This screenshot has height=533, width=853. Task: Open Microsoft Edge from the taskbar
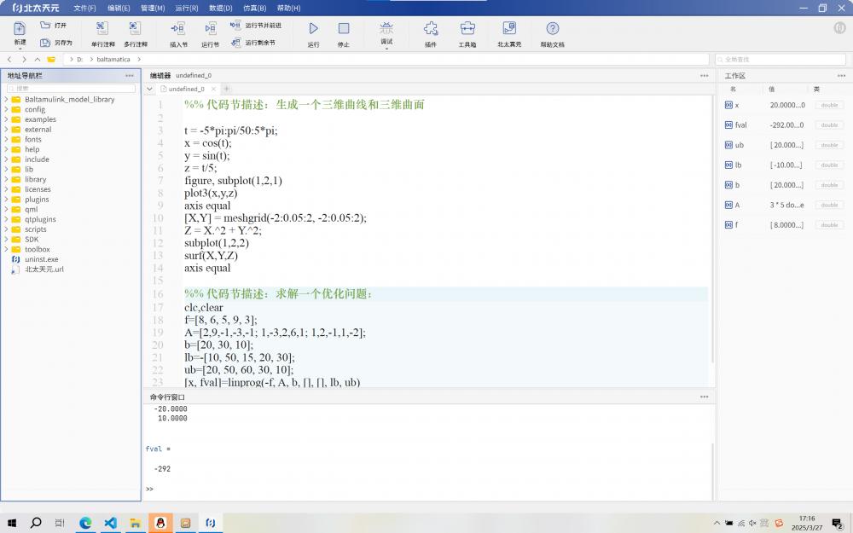pyautogui.click(x=85, y=523)
